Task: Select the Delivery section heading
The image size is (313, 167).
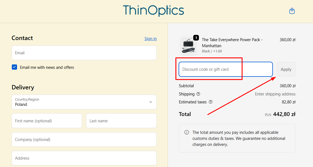Action: (x=23, y=87)
